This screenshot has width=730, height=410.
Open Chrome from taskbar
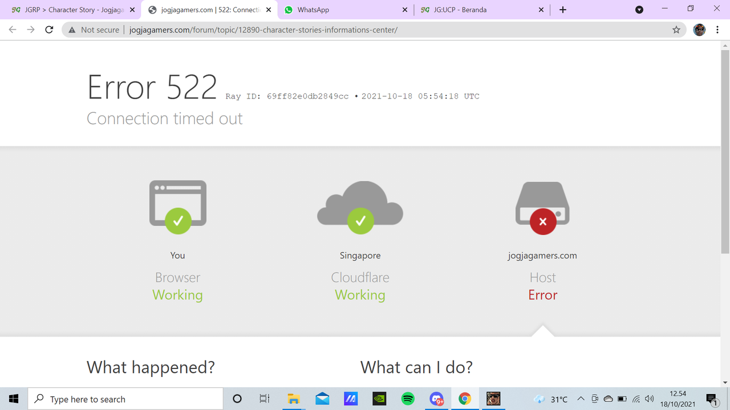pos(465,399)
